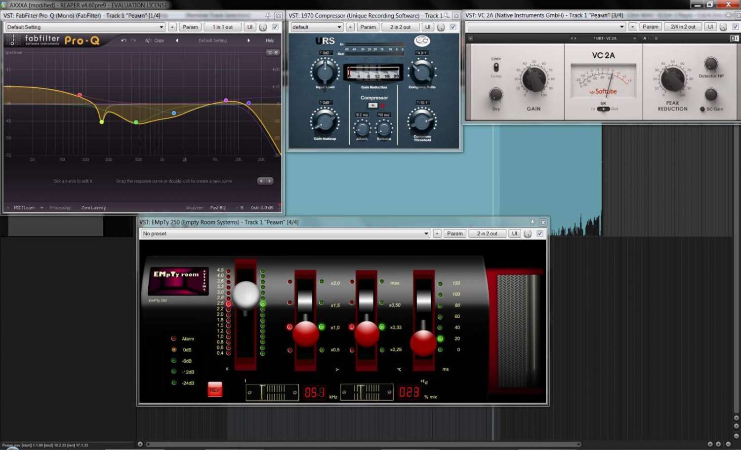The width and height of the screenshot is (741, 450).
Task: Click Param button on 1970 Compressor window
Action: [x=368, y=27]
